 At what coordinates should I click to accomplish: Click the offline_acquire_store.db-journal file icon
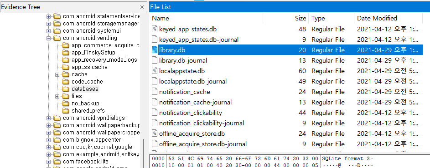coord(155,144)
